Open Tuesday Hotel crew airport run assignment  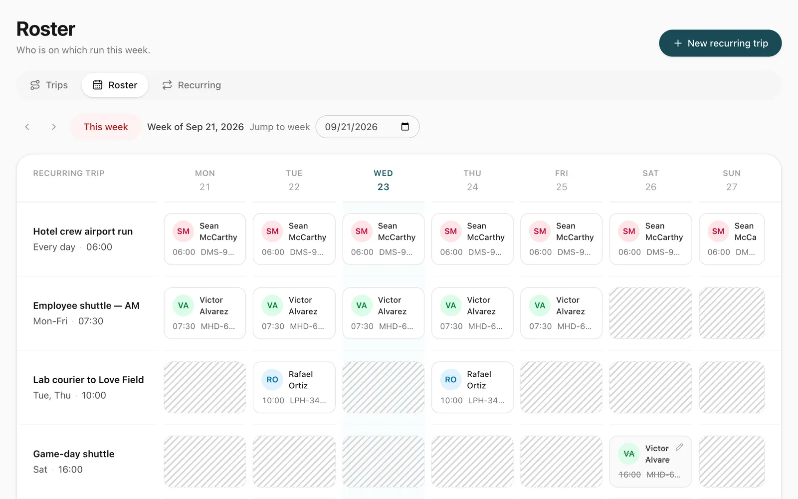(x=294, y=239)
